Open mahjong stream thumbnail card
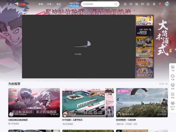This screenshot has width=176, height=132. click(88, 103)
